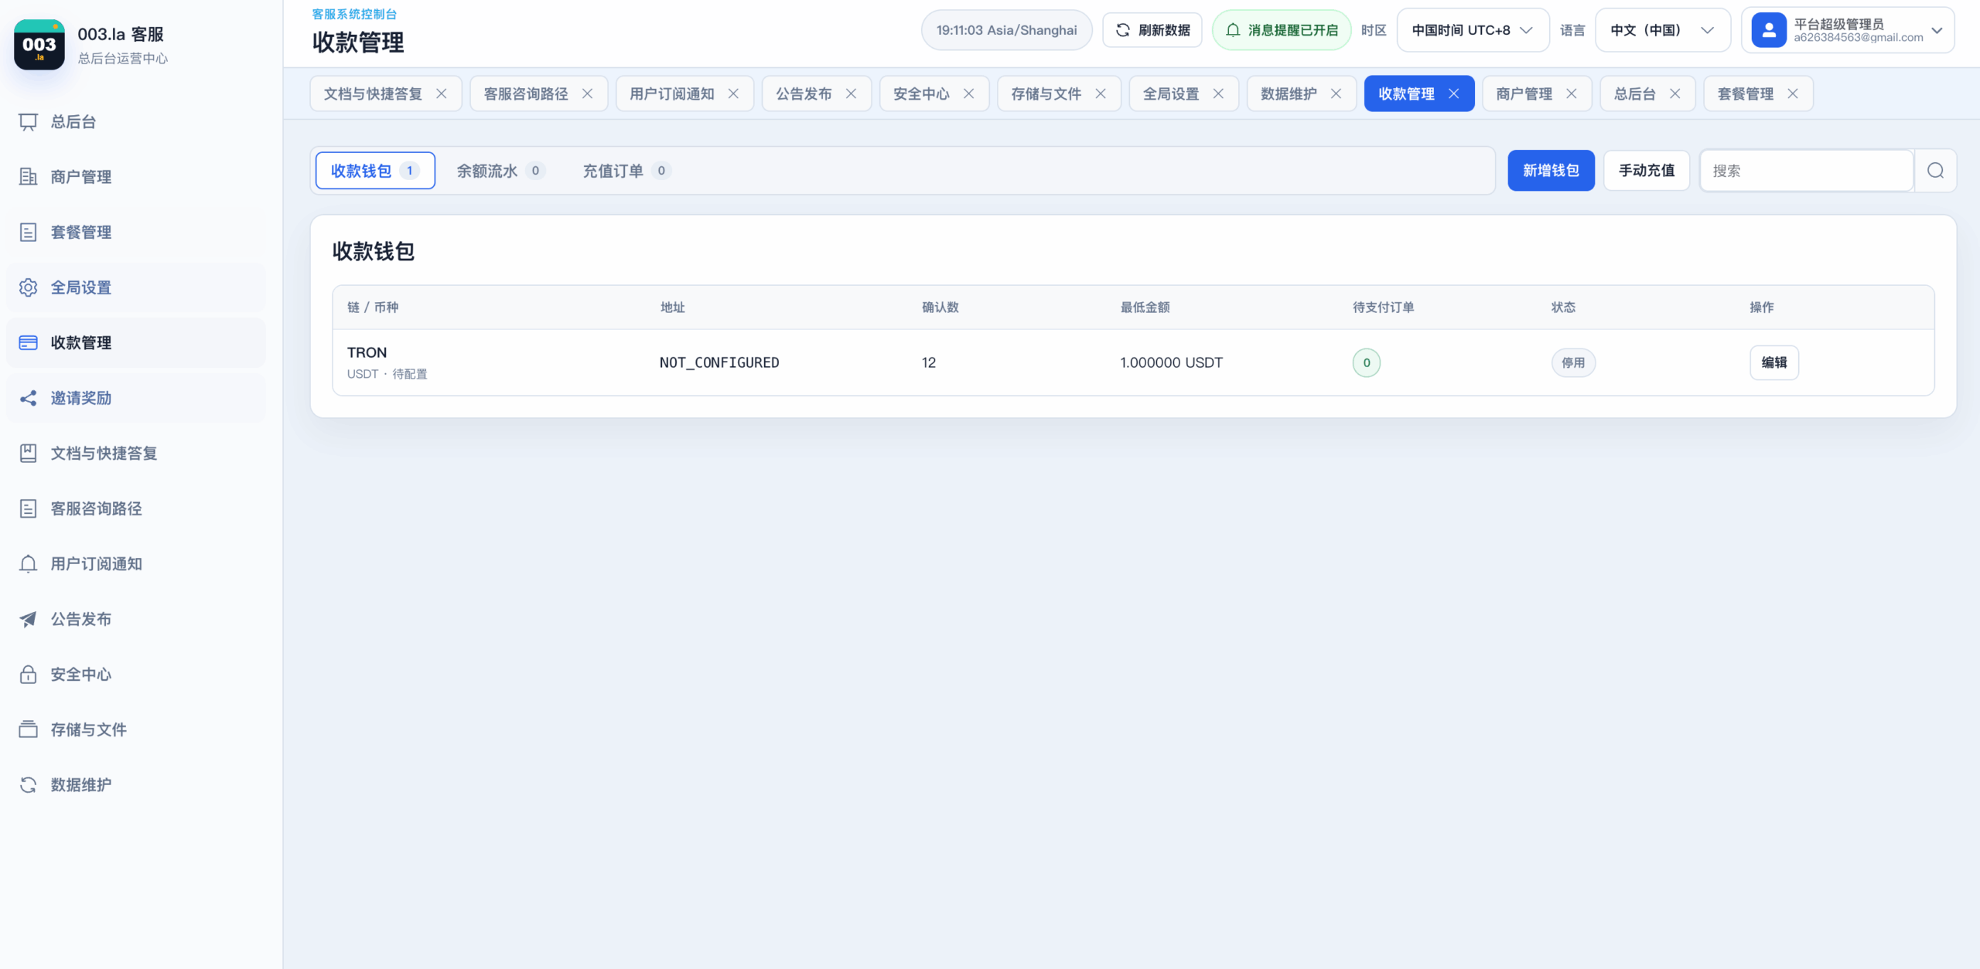This screenshot has width=1980, height=969.
Task: Open 数据维护 in sidebar
Action: (135, 785)
